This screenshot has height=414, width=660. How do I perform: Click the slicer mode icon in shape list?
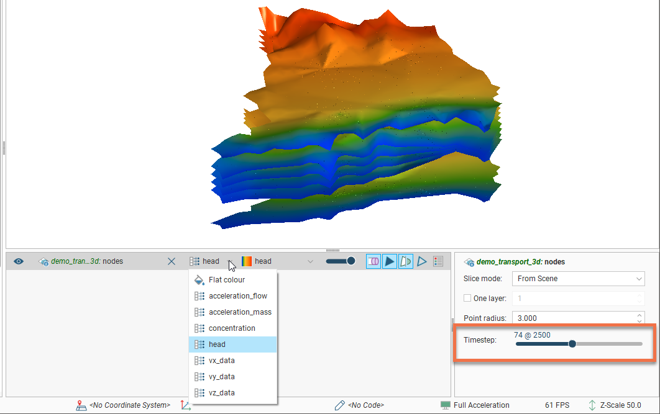coord(374,261)
